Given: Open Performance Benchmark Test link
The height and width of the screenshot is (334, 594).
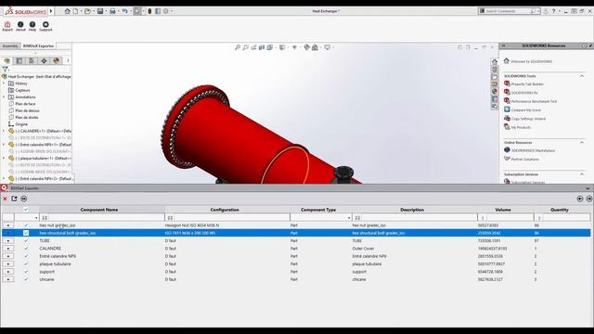Looking at the screenshot, I should point(534,101).
